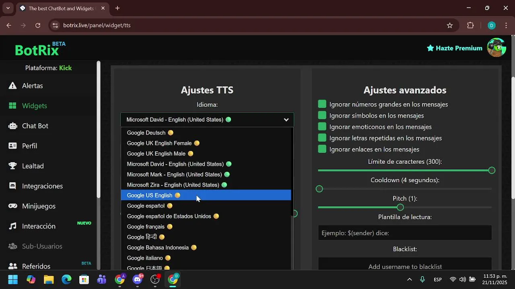The image size is (515, 289).
Task: Click the Referidos users icon
Action: click(x=13, y=266)
